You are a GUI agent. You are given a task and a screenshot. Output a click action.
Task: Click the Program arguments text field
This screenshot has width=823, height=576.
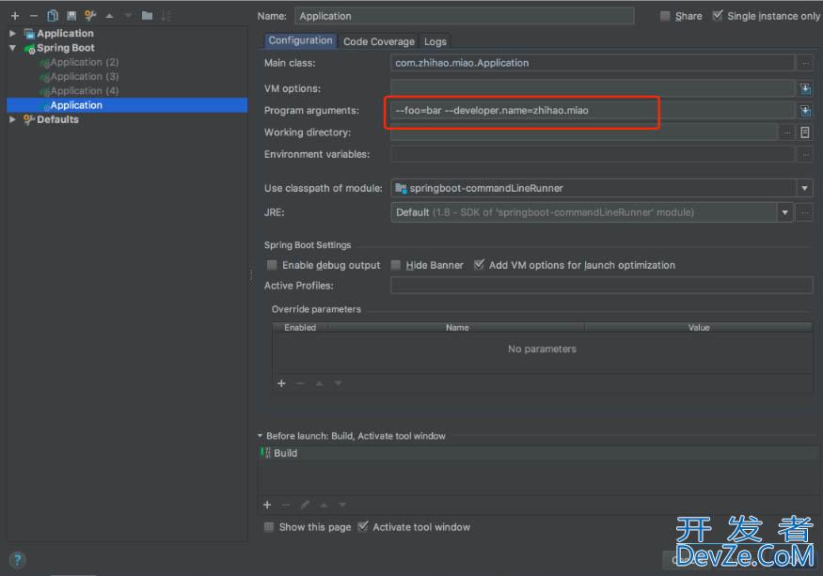pos(592,111)
